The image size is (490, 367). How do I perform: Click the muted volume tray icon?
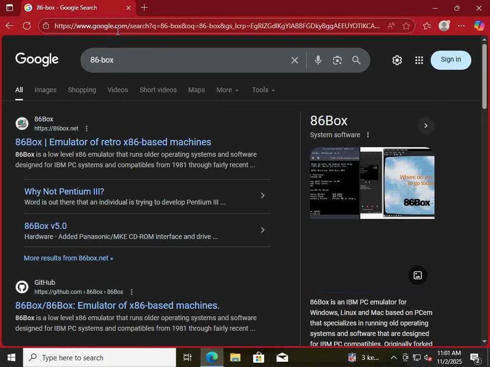pyautogui.click(x=428, y=357)
